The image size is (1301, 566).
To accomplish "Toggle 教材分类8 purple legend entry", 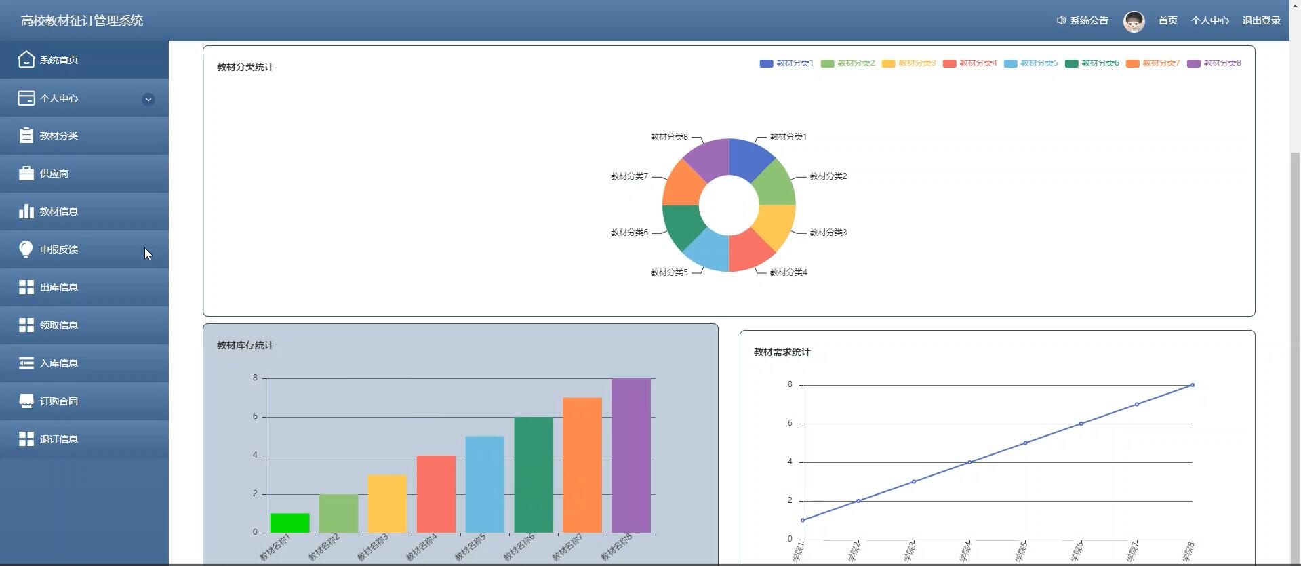I will click(x=1214, y=63).
